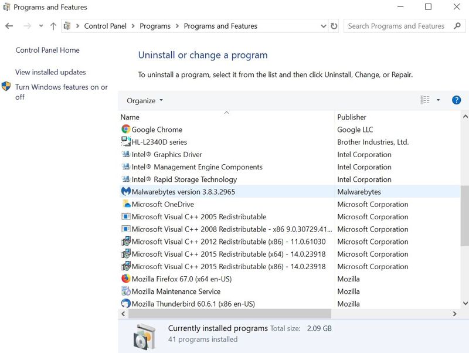Click the Visual C++ 2015 (x86) icon
This screenshot has width=469, height=353.
(x=126, y=266)
